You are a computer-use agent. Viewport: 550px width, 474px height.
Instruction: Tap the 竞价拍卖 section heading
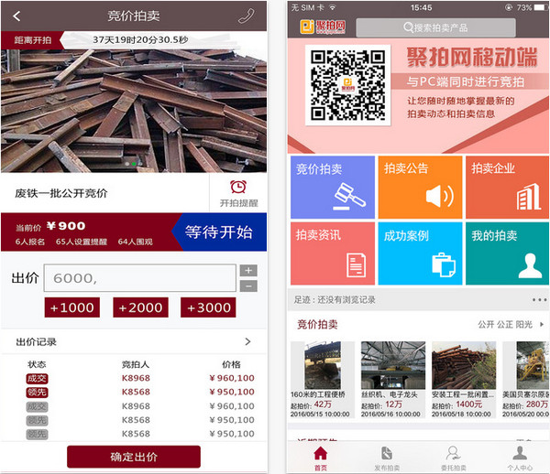click(x=317, y=325)
